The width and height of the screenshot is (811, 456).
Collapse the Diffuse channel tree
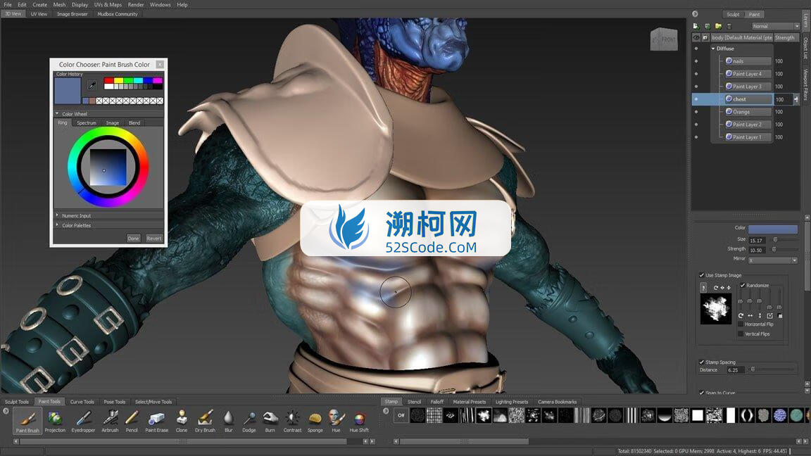tap(712, 49)
